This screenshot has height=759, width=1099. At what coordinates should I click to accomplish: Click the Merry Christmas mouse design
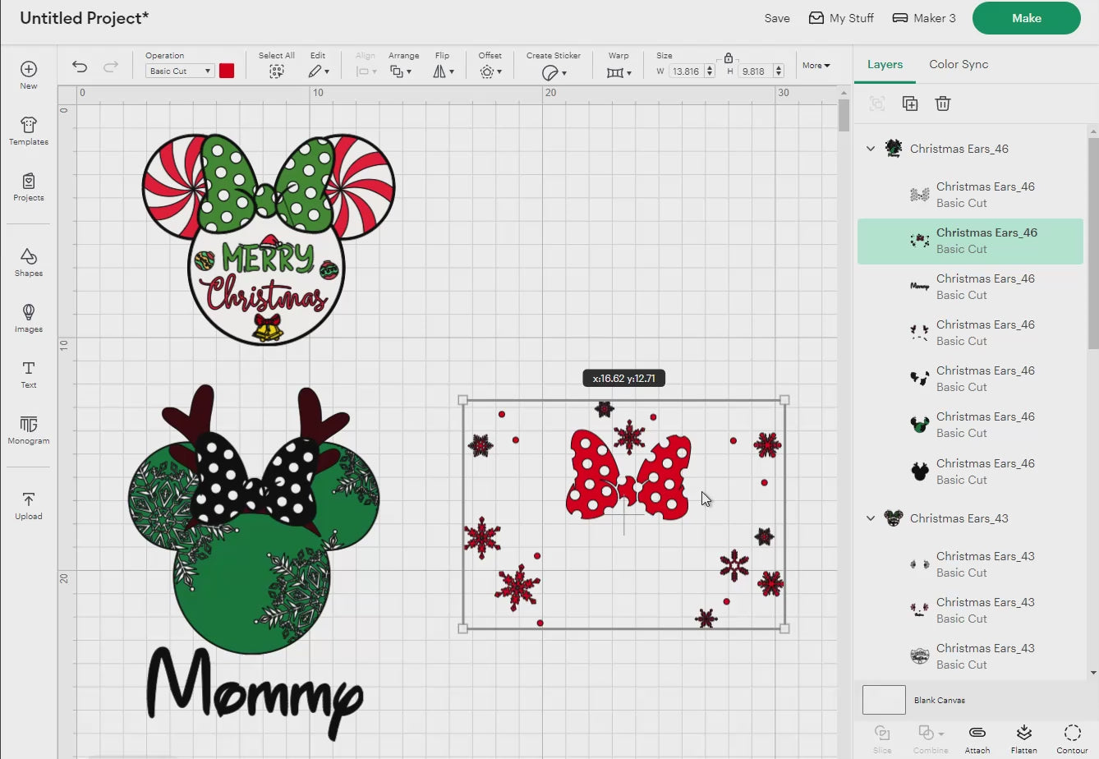point(268,238)
